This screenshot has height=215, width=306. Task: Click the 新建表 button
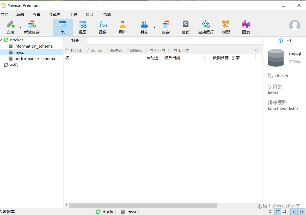point(114,50)
